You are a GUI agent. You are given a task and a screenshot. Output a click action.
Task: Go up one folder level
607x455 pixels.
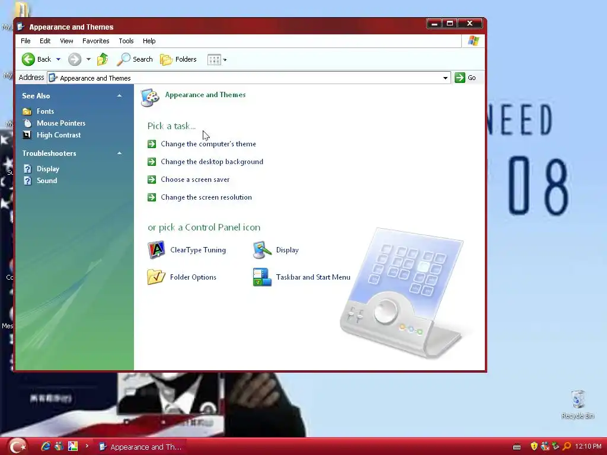[103, 59]
